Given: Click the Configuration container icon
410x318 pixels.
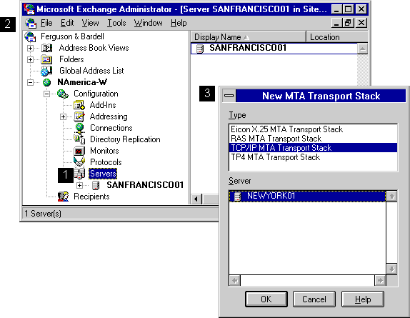Looking at the screenshot, I should click(x=63, y=94).
